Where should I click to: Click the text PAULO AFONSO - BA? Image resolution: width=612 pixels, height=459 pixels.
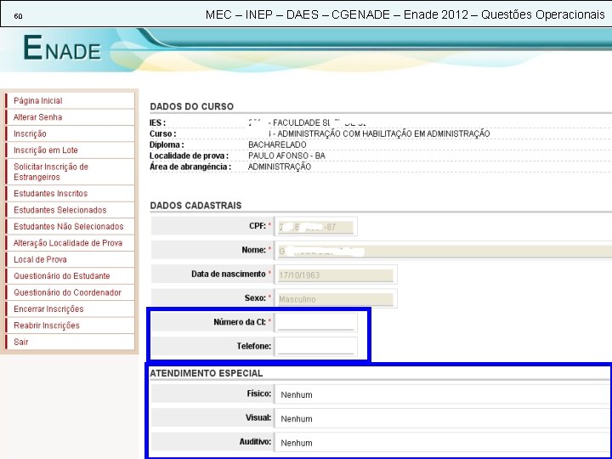click(286, 156)
